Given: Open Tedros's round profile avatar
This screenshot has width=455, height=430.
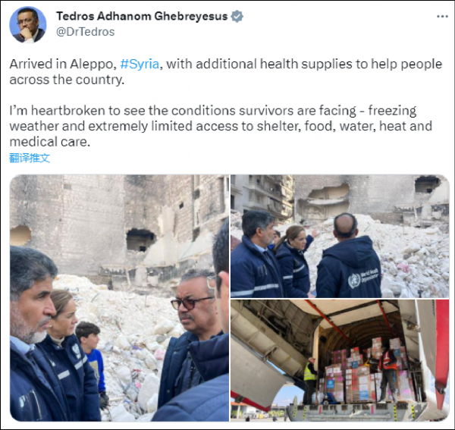Looking at the screenshot, I should pos(28,25).
